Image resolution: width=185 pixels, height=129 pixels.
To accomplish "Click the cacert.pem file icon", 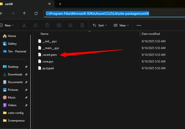I will 40,55.
